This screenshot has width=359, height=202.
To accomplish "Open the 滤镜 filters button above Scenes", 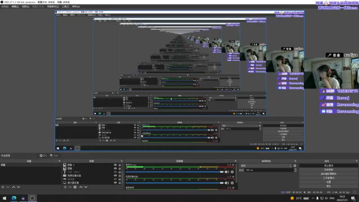I will [x=54, y=155].
